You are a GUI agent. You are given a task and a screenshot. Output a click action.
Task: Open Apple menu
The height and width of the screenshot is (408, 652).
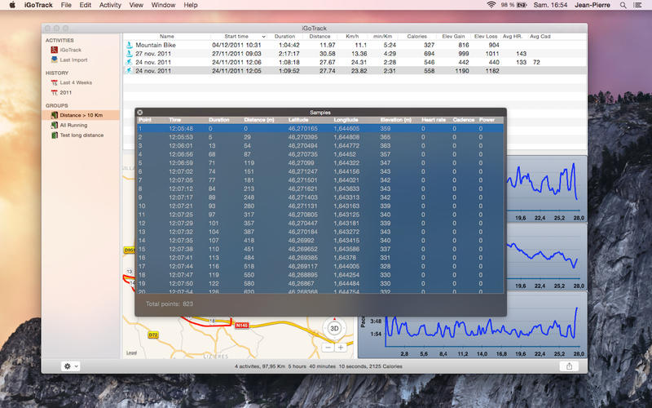[12, 5]
